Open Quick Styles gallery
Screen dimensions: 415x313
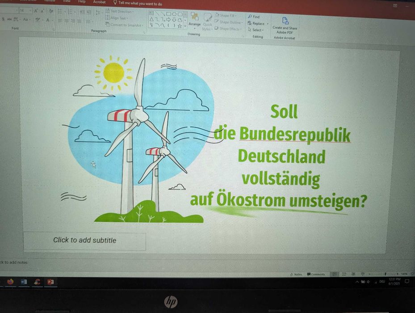point(207,22)
